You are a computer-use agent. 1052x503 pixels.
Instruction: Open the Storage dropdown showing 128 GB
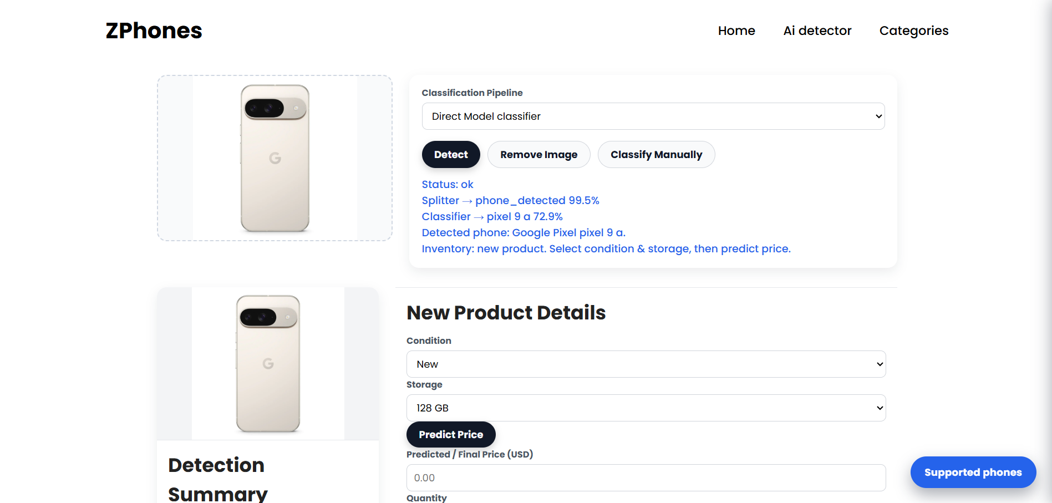pyautogui.click(x=646, y=408)
